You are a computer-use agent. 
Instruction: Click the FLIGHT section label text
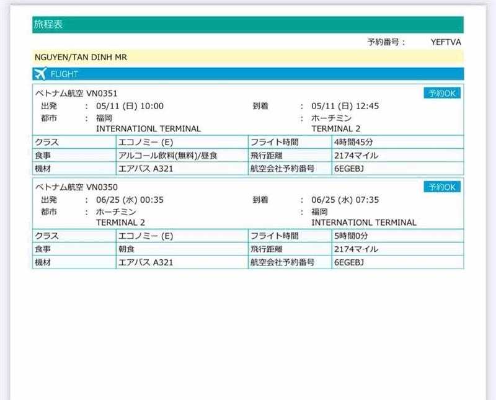click(x=64, y=74)
